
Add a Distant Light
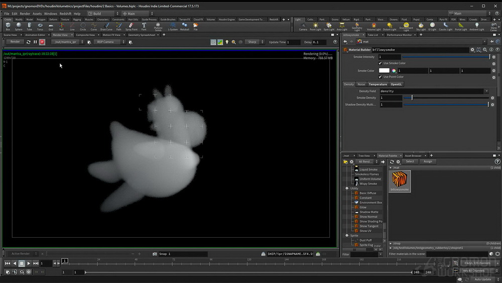(390, 27)
